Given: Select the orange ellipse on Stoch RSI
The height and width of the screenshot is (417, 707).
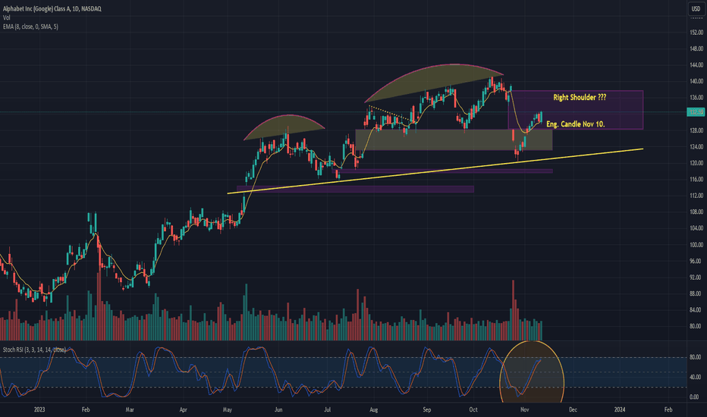Looking at the screenshot, I should coord(532,372).
